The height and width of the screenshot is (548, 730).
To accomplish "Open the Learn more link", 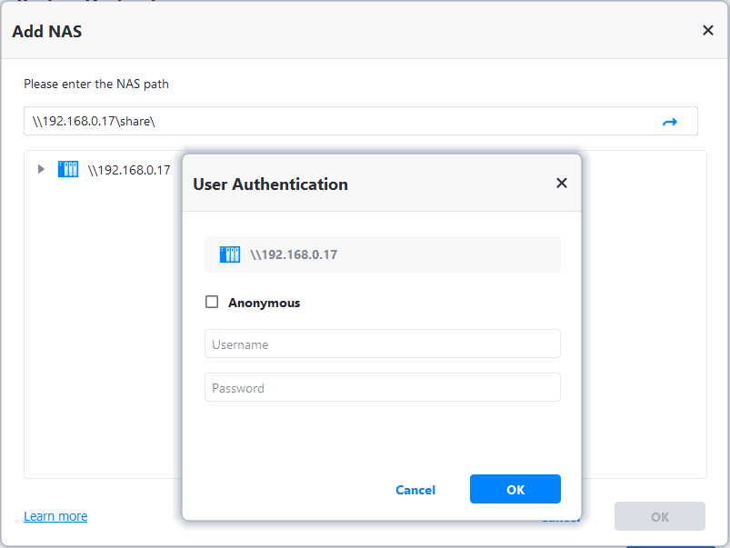I will [55, 516].
